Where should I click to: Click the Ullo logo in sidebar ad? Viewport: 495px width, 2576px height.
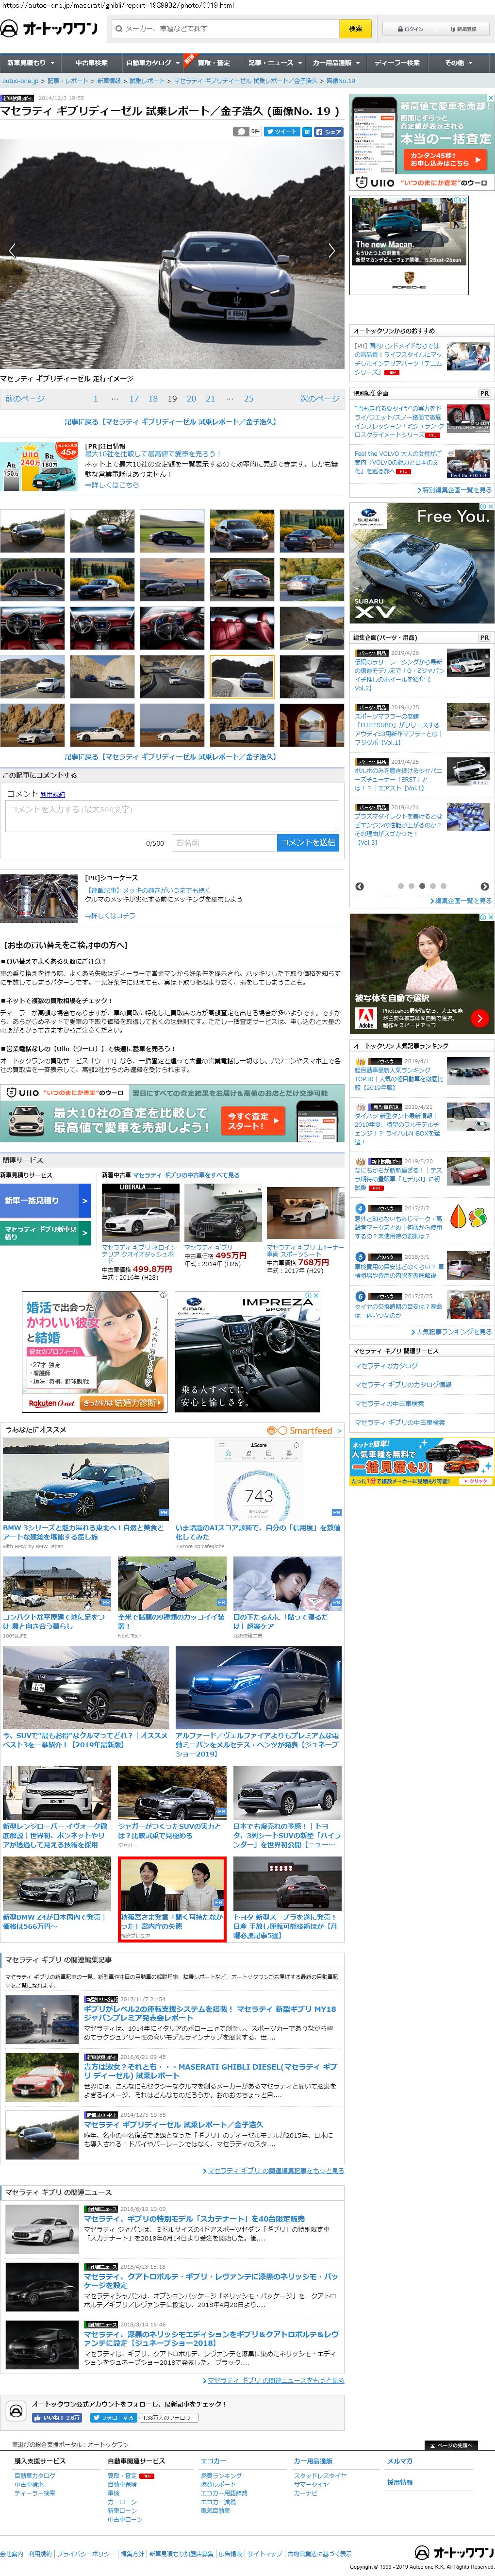374,183
